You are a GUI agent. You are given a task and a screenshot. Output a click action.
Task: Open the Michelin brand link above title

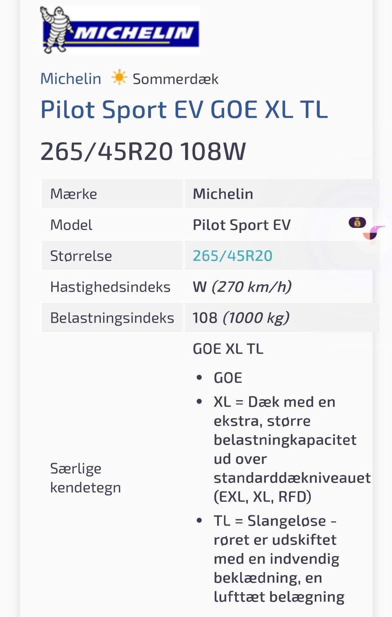[71, 78]
